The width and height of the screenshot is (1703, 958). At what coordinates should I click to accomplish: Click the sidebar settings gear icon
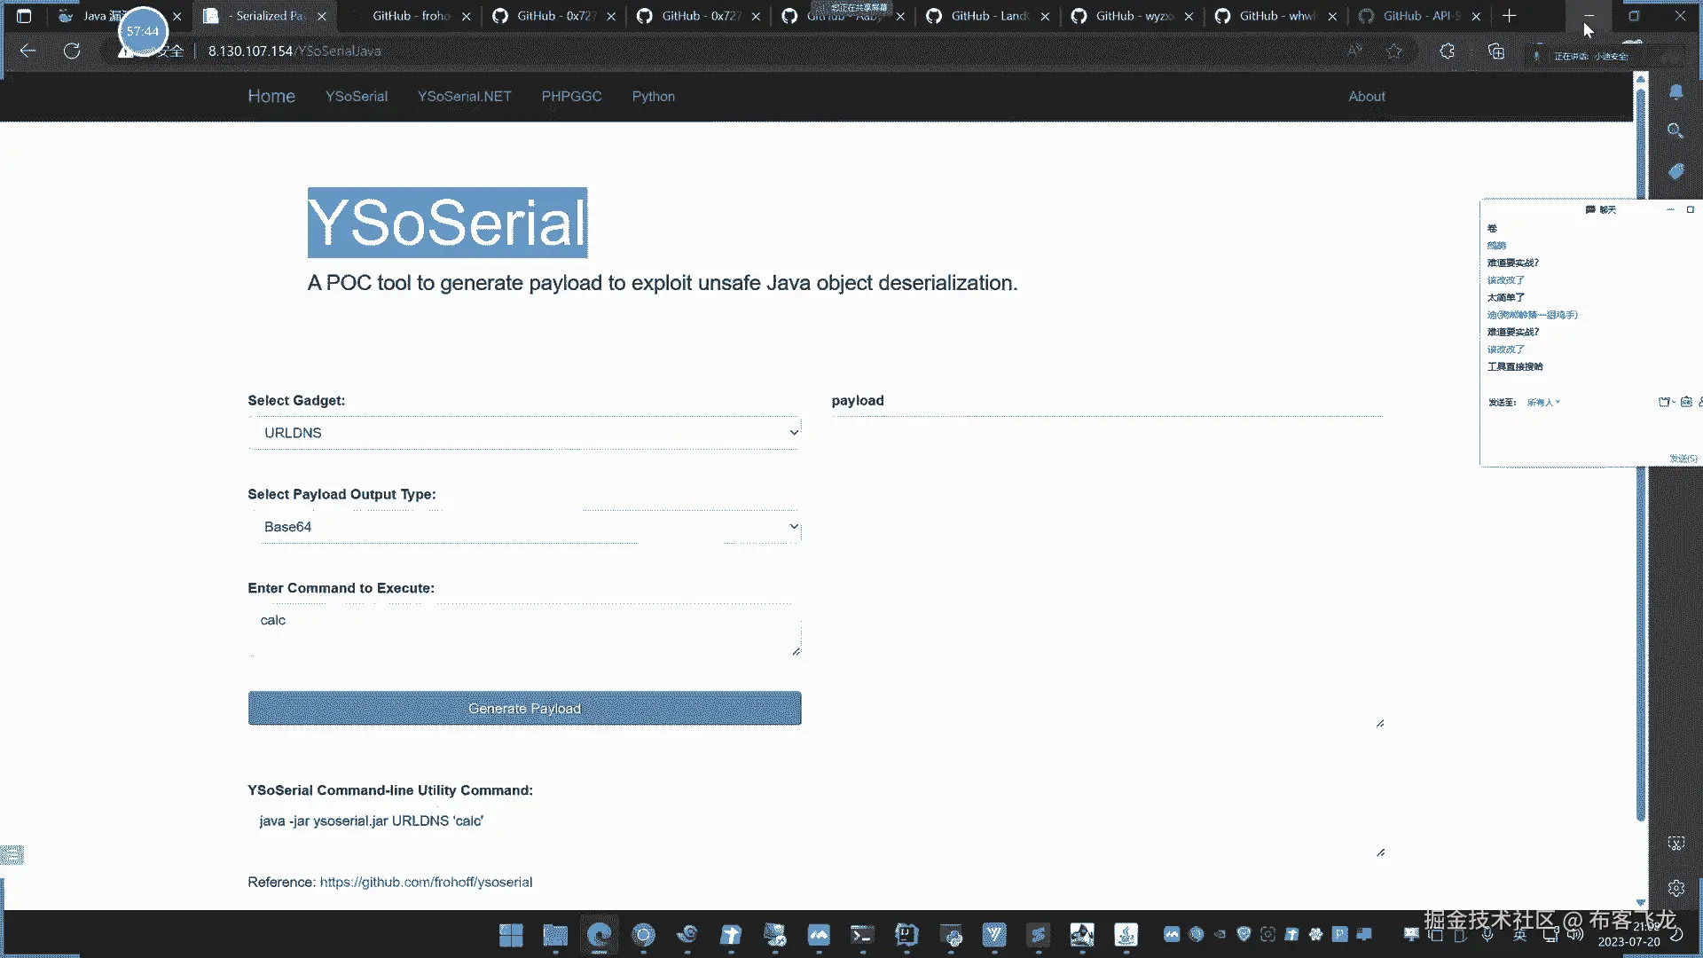[x=1676, y=888]
